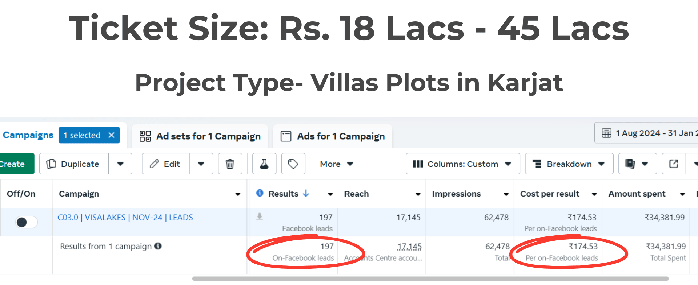Click the Edit button

[x=165, y=164]
